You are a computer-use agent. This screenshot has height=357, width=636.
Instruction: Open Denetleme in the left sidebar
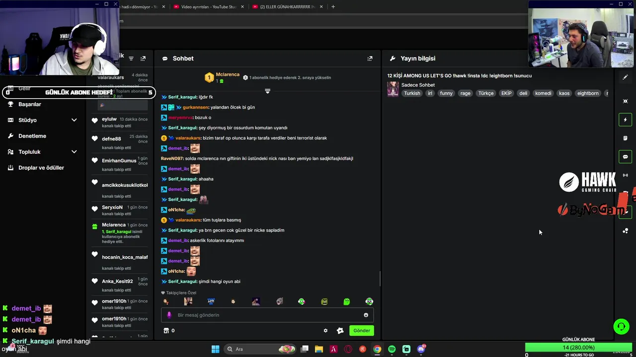pos(32,136)
